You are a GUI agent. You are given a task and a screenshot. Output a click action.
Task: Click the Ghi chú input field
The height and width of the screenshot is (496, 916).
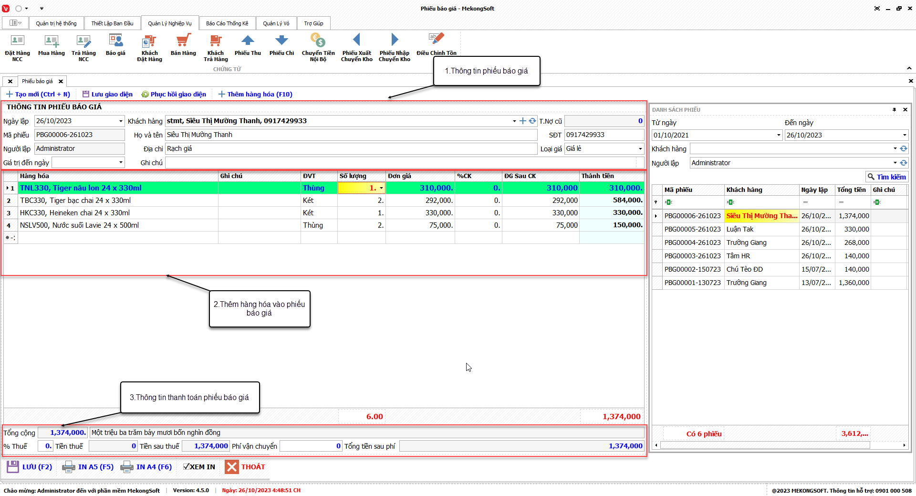coord(401,163)
